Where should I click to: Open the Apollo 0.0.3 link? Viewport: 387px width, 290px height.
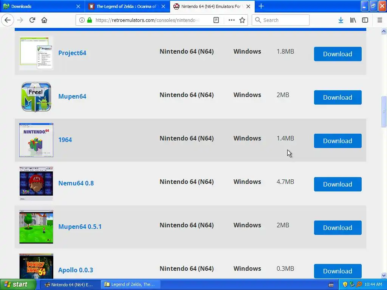[x=76, y=270]
